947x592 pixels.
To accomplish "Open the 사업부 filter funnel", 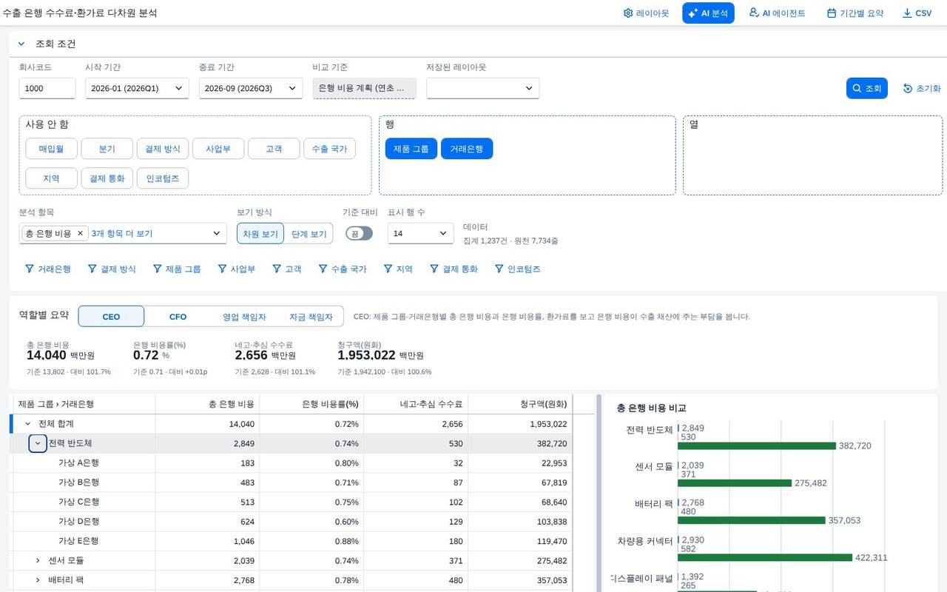I will pyautogui.click(x=223, y=269).
